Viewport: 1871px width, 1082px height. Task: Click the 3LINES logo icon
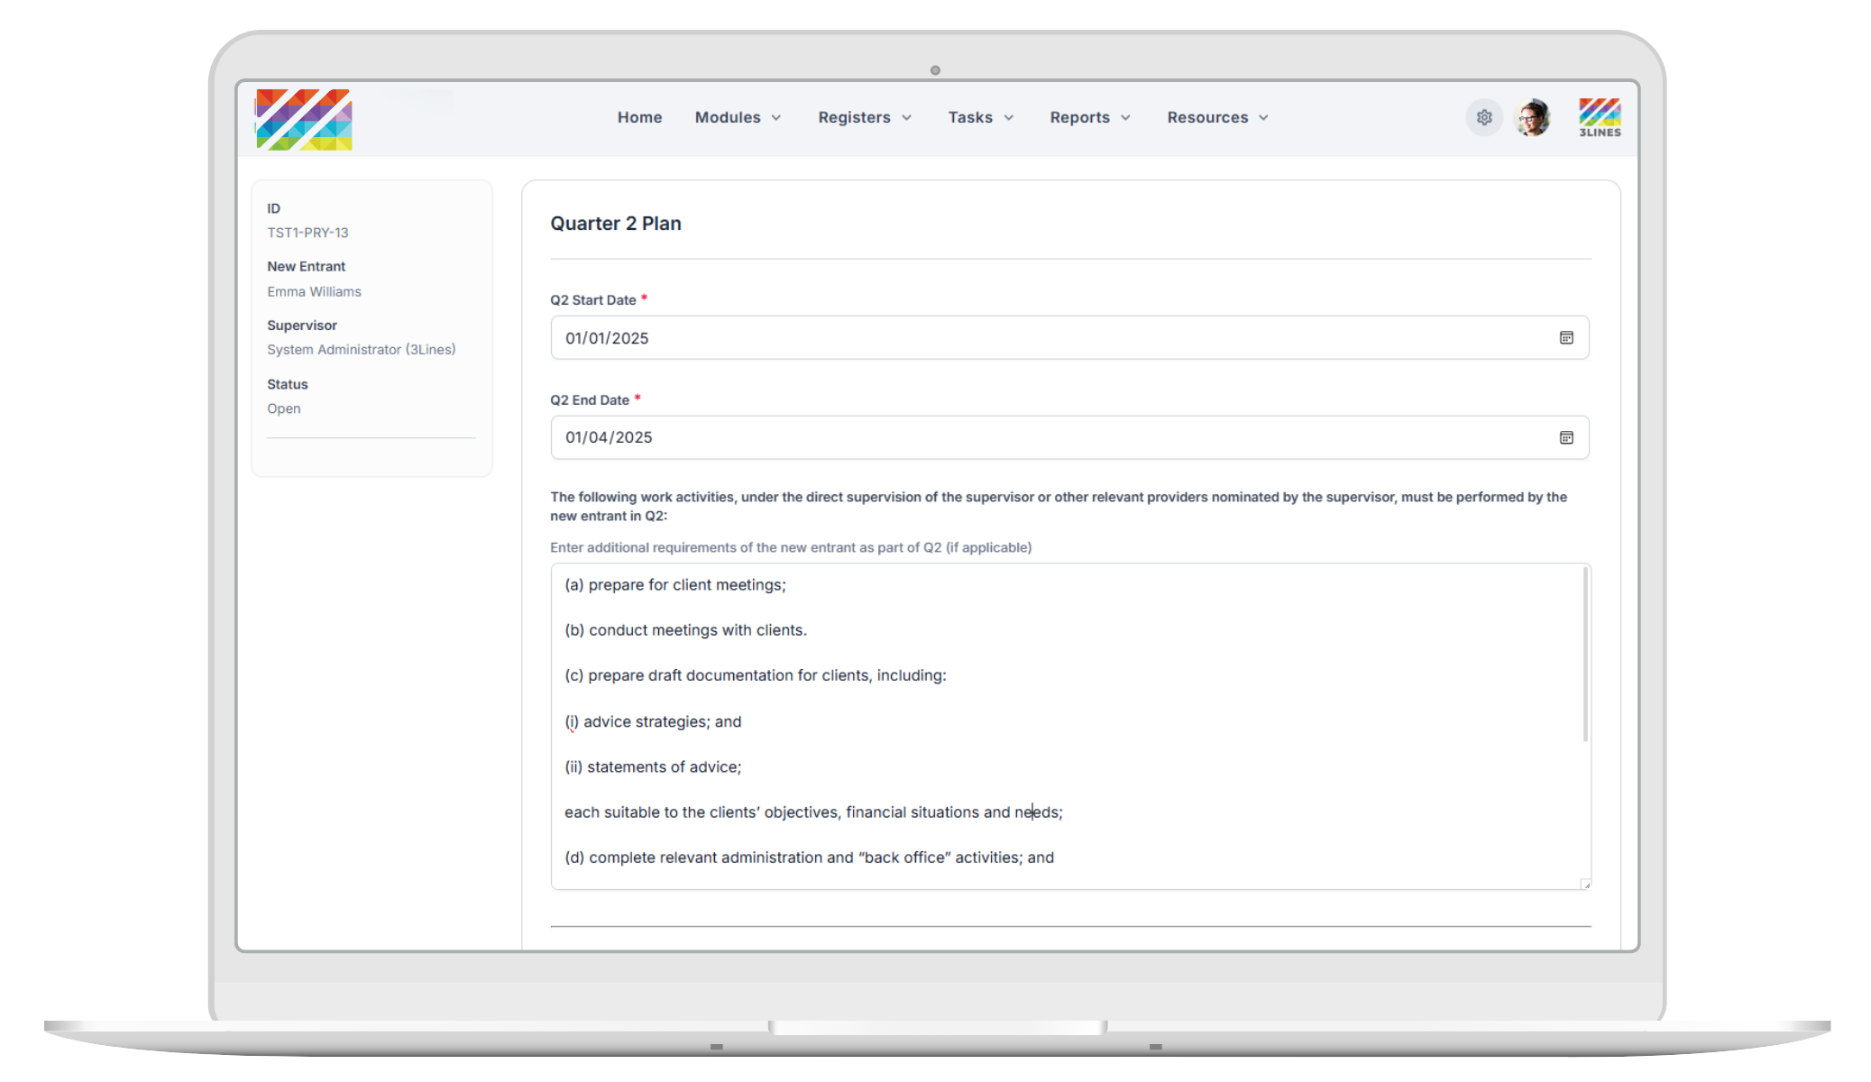tap(1600, 117)
